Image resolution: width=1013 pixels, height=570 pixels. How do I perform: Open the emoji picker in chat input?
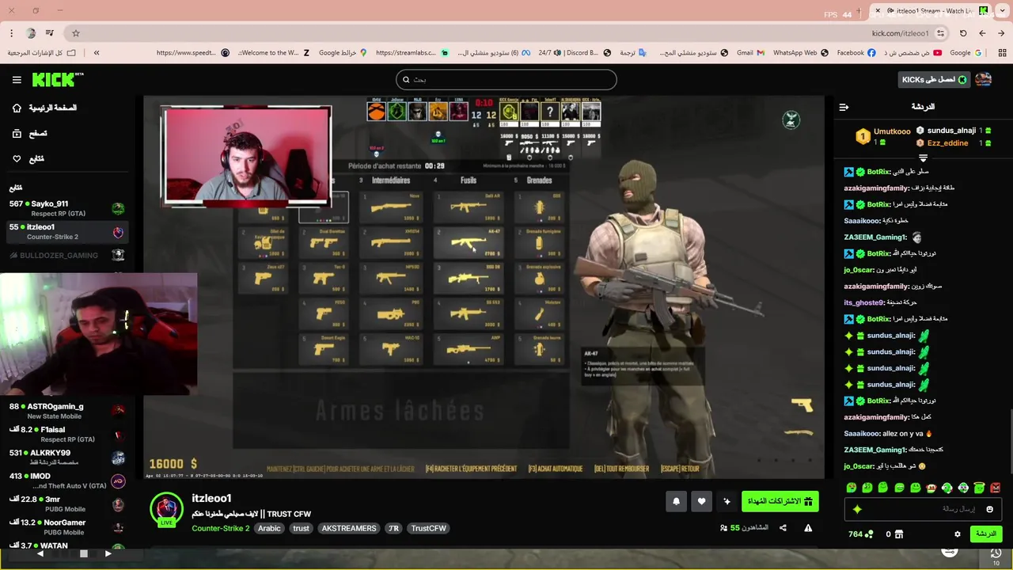coord(989,510)
